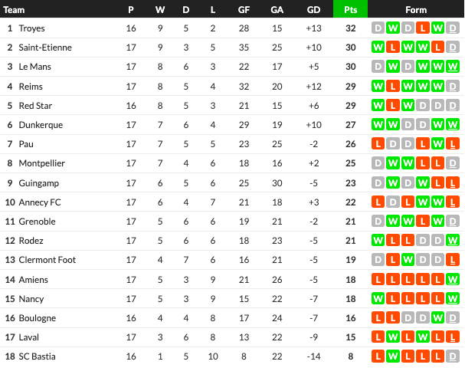
Task: Select the Montpellier team name
Action: pyautogui.click(x=41, y=163)
